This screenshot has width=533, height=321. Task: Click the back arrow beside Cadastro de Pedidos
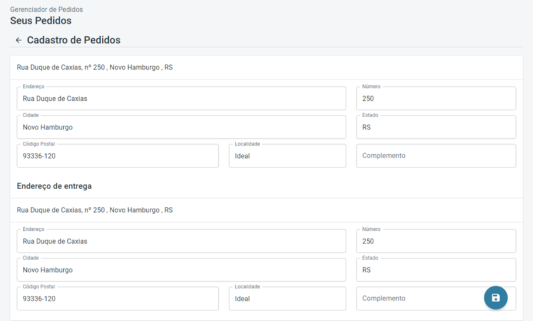(19, 40)
